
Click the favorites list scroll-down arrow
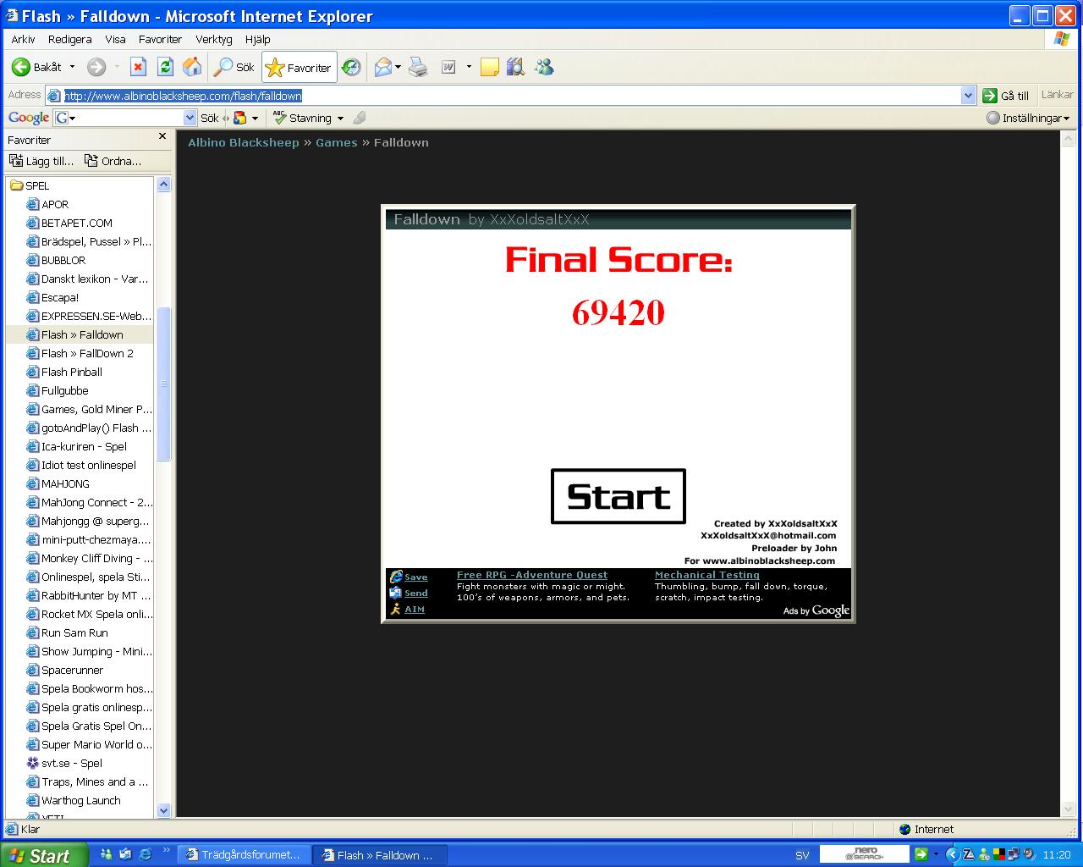click(x=163, y=809)
